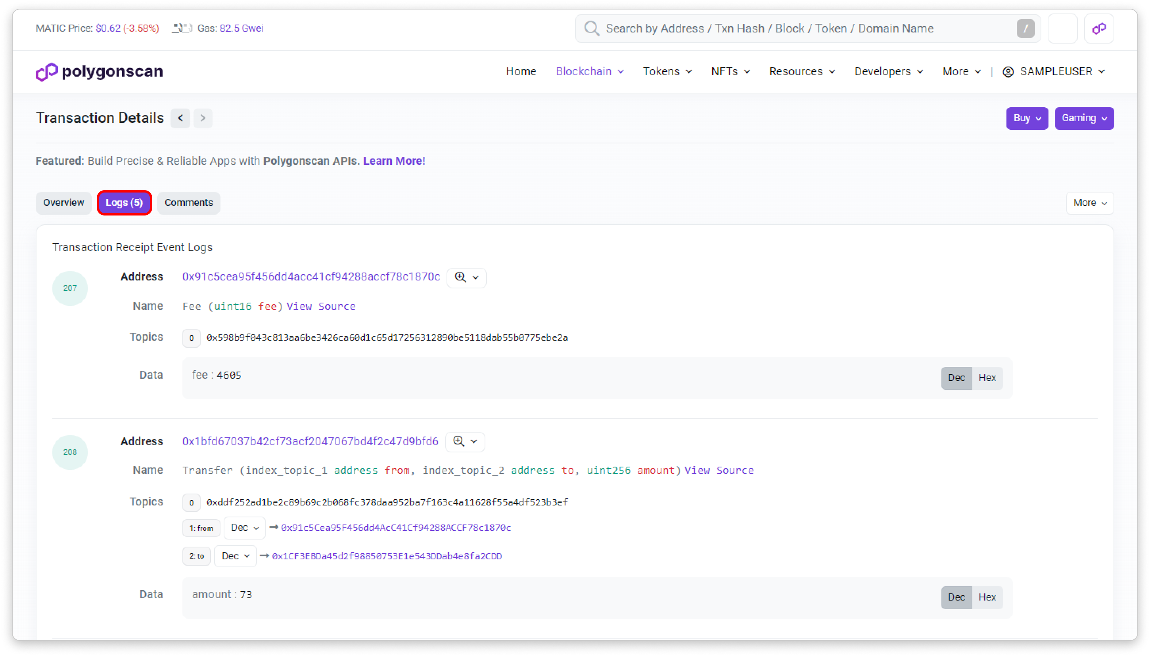This screenshot has height=656, width=1150.
Task: Click Transaction Receipt Event Logs heading
Action: pos(132,247)
